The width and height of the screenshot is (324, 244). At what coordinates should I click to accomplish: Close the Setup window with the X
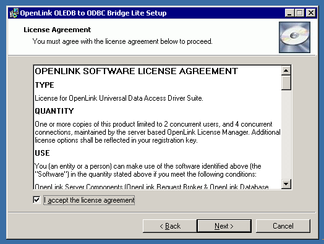310,13
